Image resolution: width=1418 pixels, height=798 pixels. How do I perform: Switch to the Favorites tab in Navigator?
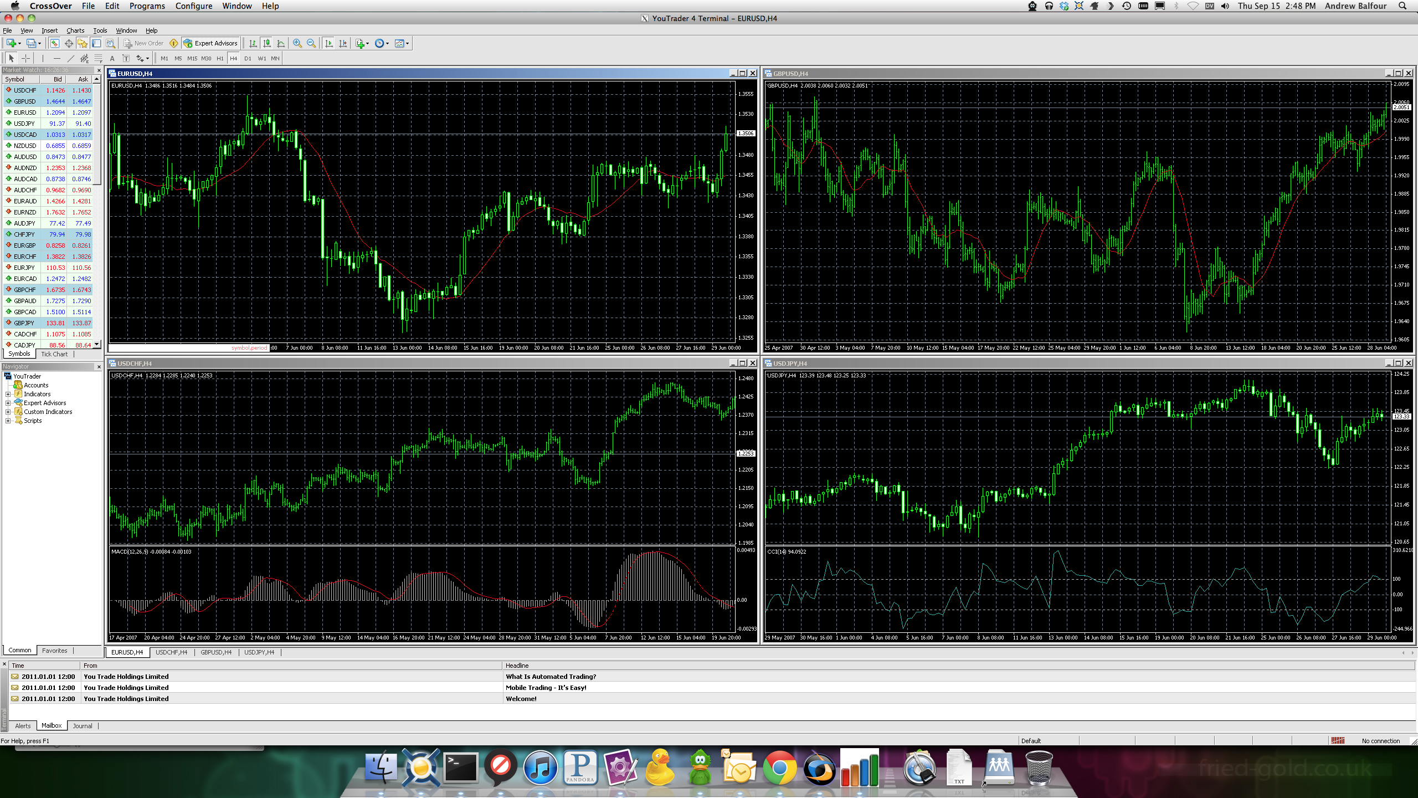point(54,651)
